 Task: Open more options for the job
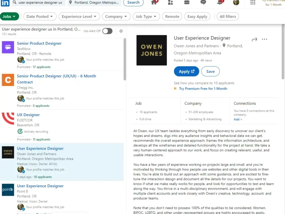(x=264, y=39)
